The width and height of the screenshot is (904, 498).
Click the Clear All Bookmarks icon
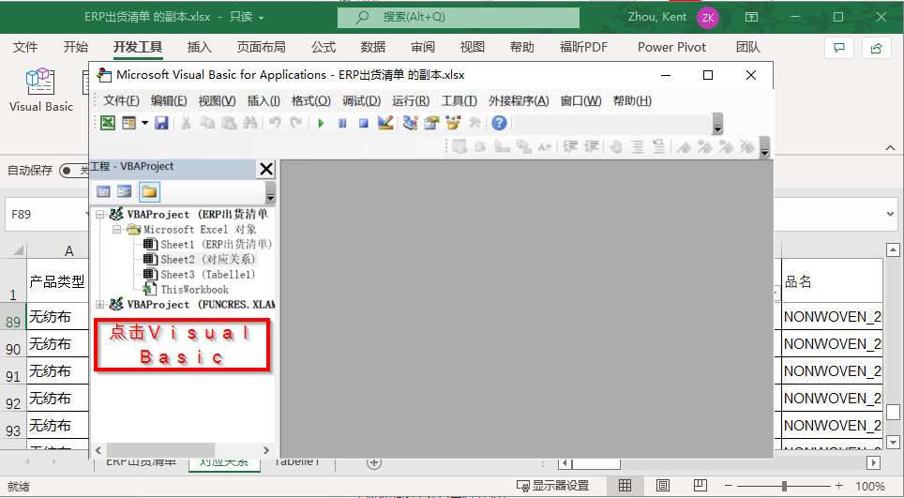(x=747, y=147)
